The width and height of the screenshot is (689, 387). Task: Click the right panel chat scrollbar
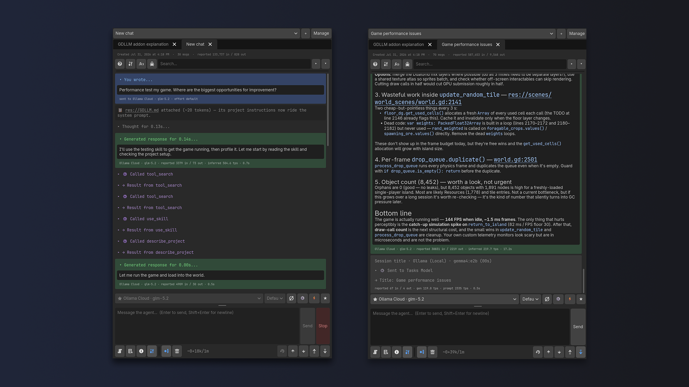click(x=583, y=281)
